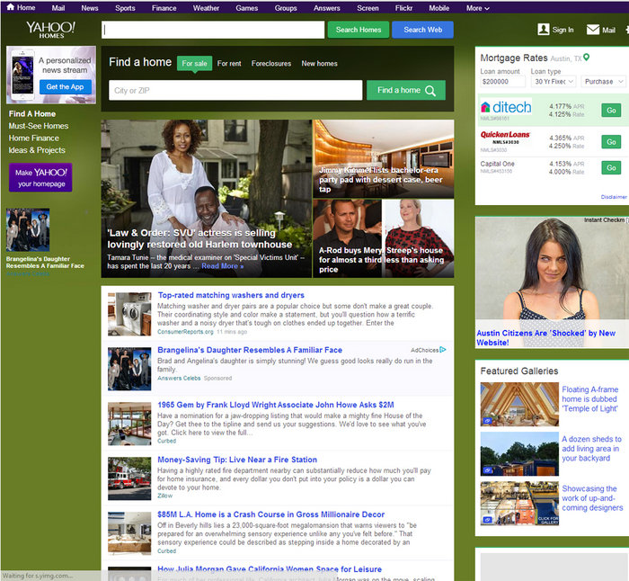This screenshot has width=629, height=581.
Task: Open Brangelina's Daughter Resembles A Familiar Face headline
Action: tap(250, 350)
